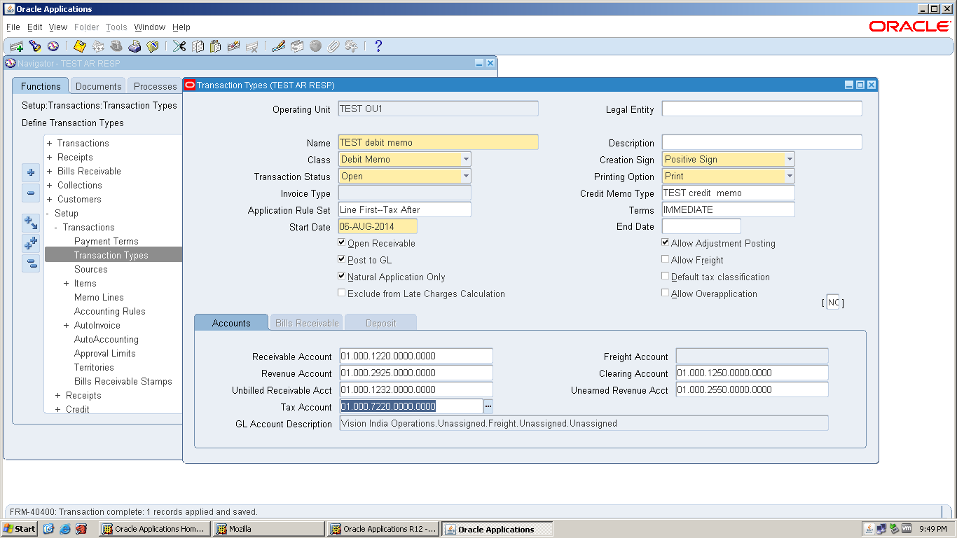The image size is (957, 538).
Task: Expand the top-level Transactions tree node
Action: click(50, 143)
